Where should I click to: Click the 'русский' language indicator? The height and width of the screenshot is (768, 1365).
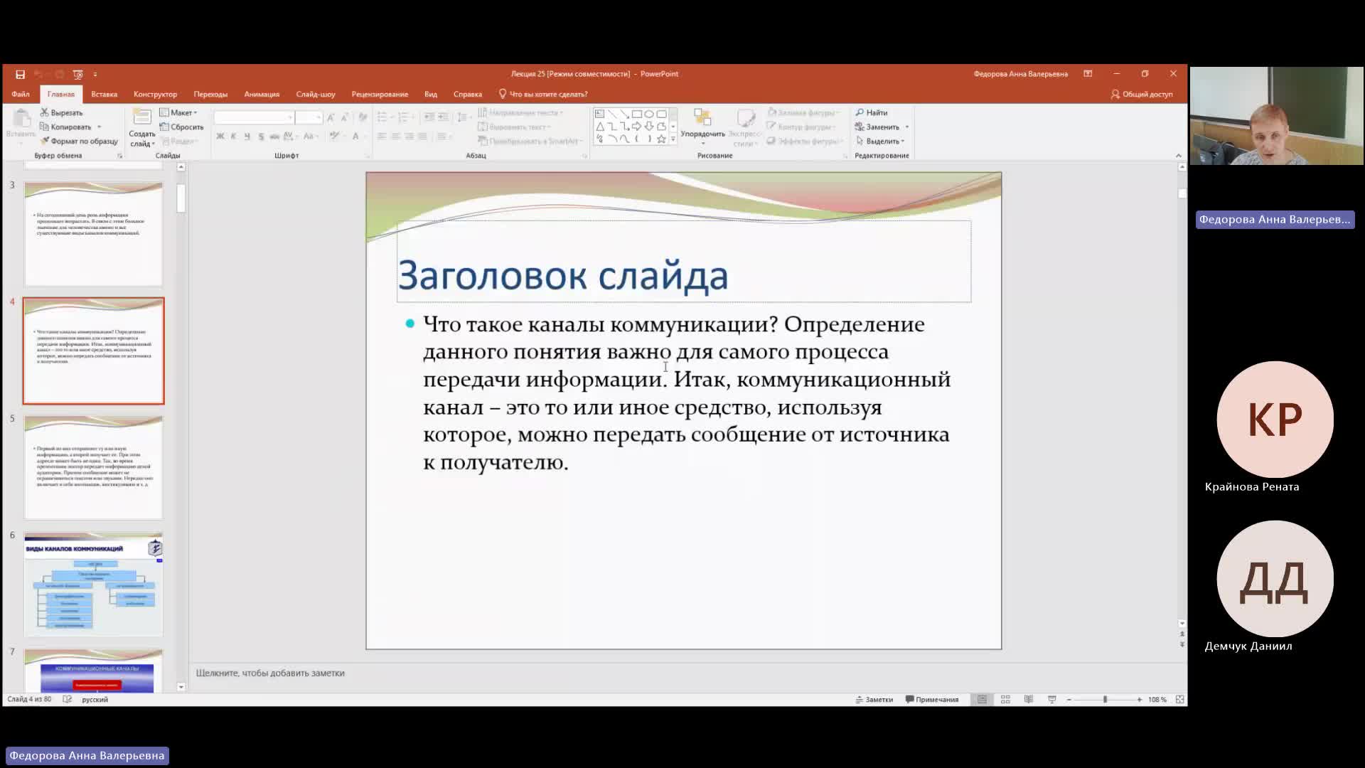pyautogui.click(x=95, y=700)
